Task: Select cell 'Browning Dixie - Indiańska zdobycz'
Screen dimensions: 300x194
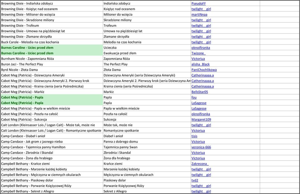Action: tap(52, 3)
